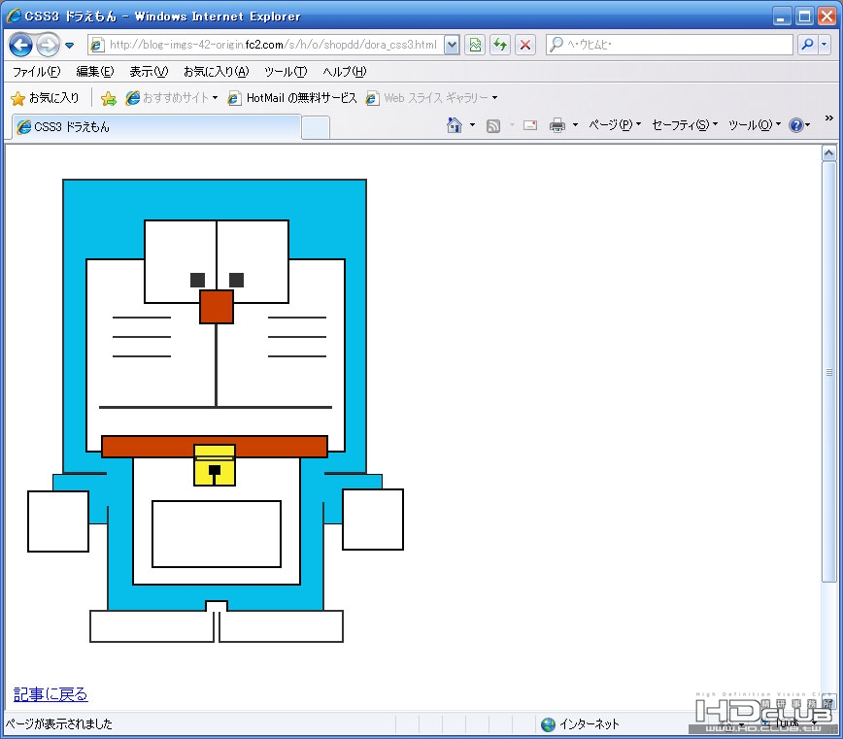
Task: Open the ファイル(F) menu
Action: tap(37, 72)
